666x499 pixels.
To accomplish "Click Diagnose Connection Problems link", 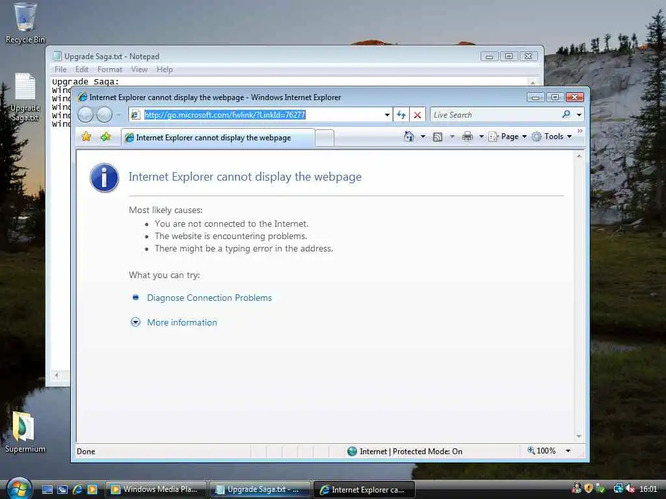I will tap(209, 298).
